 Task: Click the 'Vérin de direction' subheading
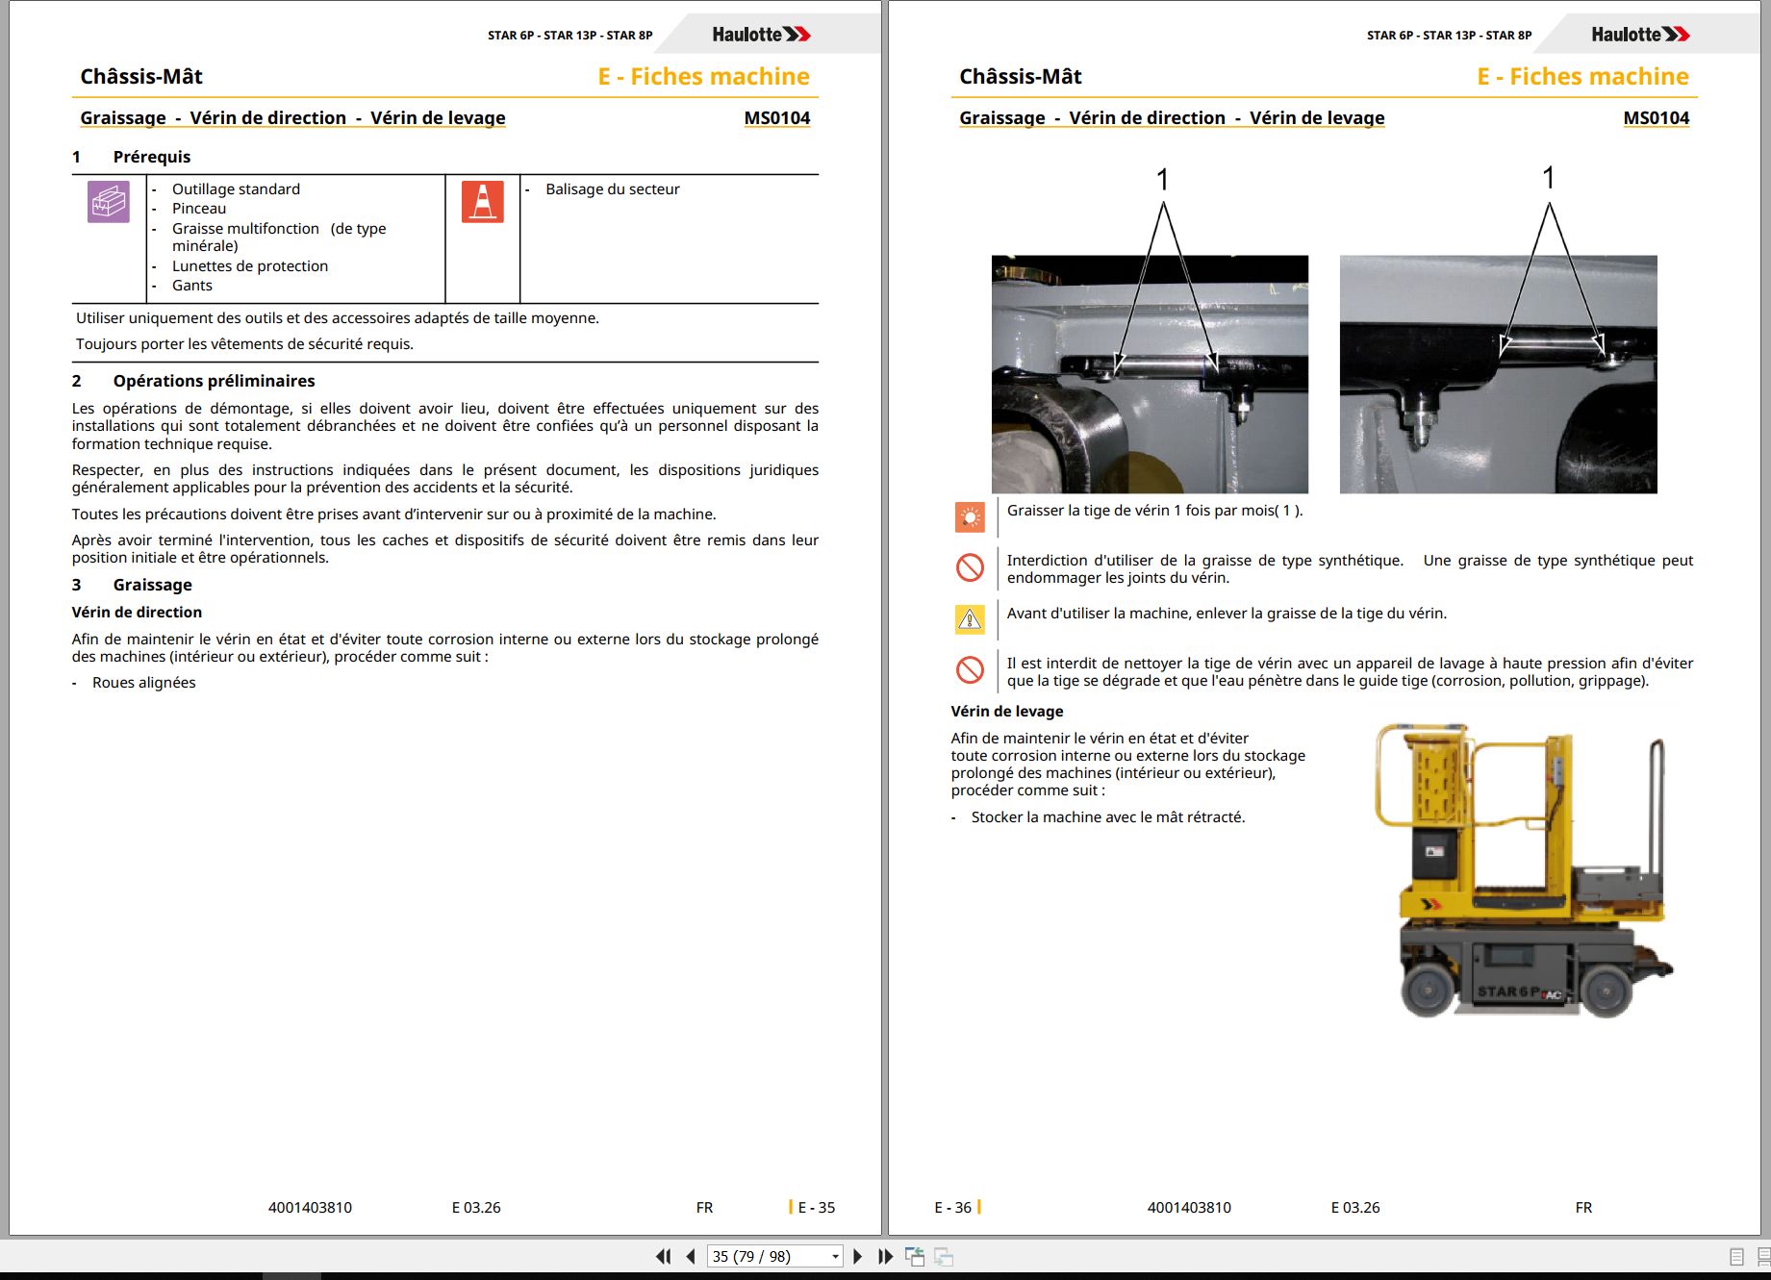pos(137,612)
